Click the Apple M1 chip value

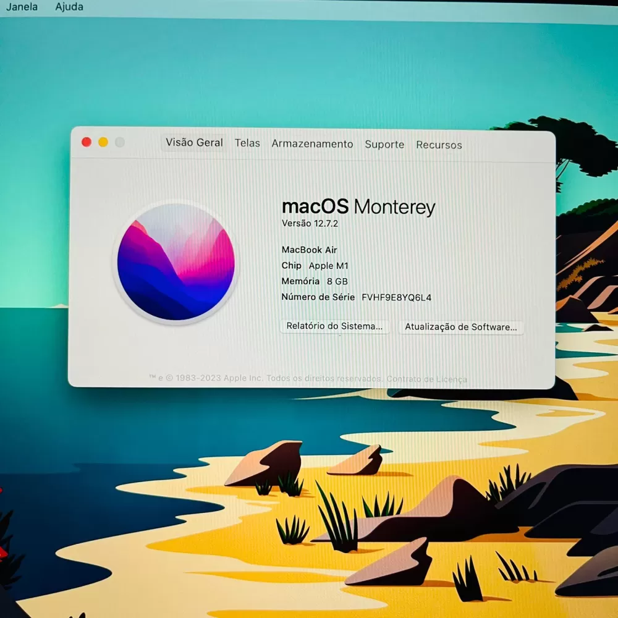pyautogui.click(x=328, y=266)
